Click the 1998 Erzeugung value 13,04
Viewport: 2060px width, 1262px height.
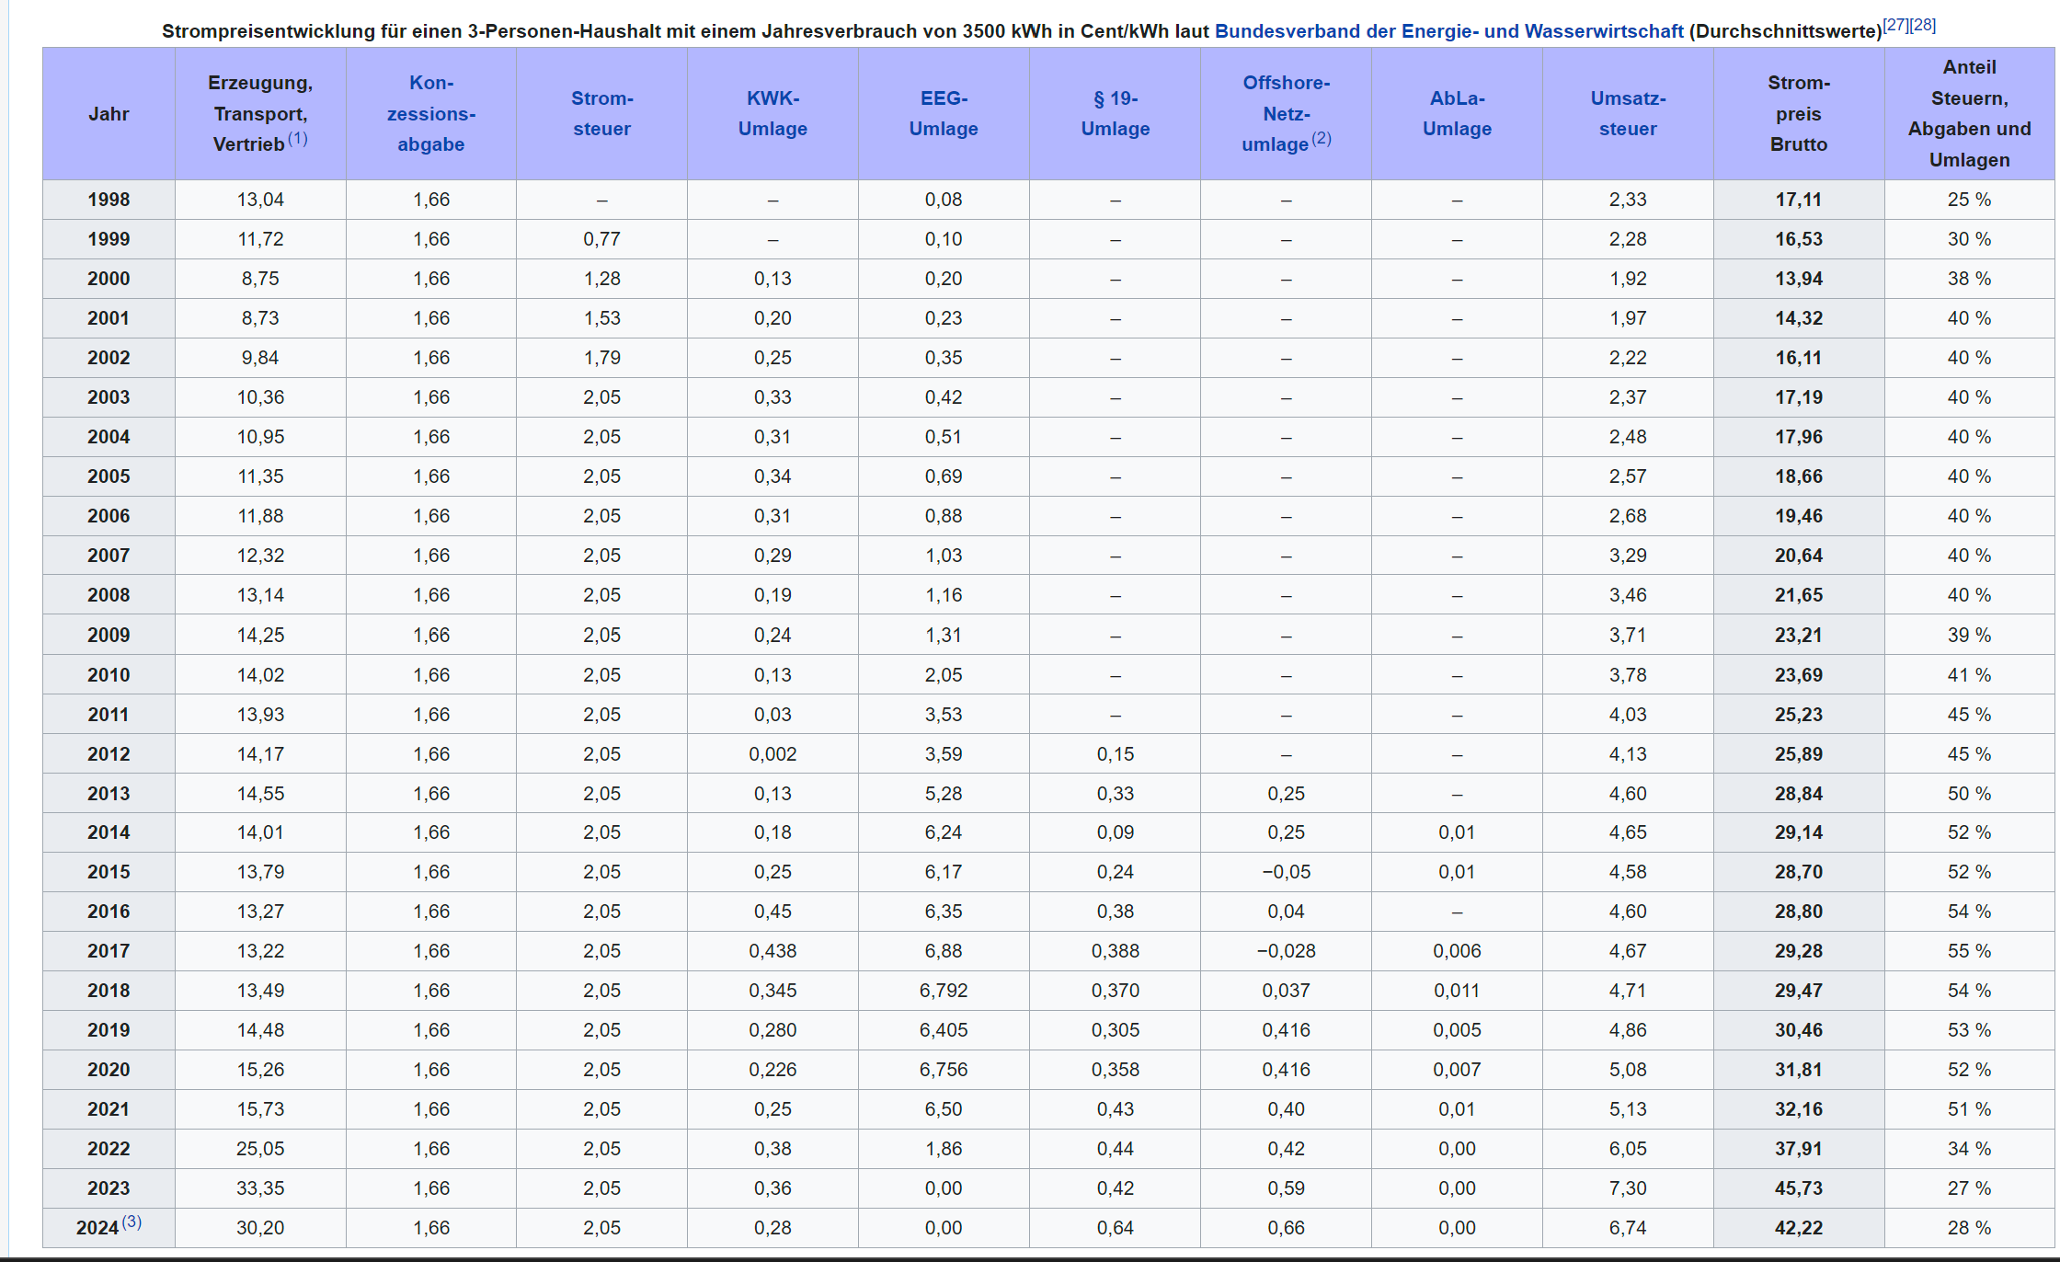260,200
